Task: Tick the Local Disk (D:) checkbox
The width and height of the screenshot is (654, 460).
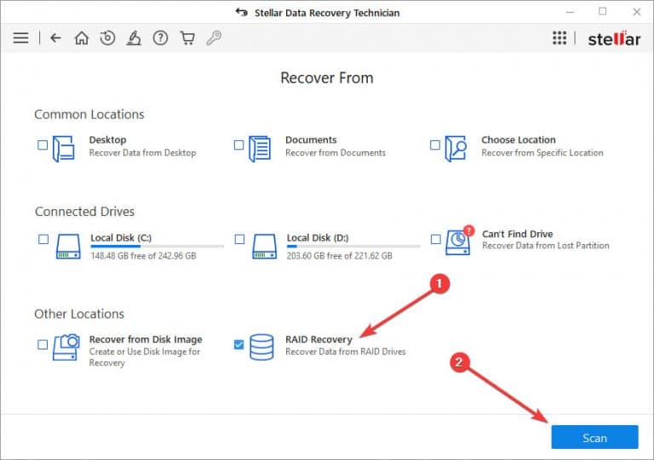Action: point(239,240)
